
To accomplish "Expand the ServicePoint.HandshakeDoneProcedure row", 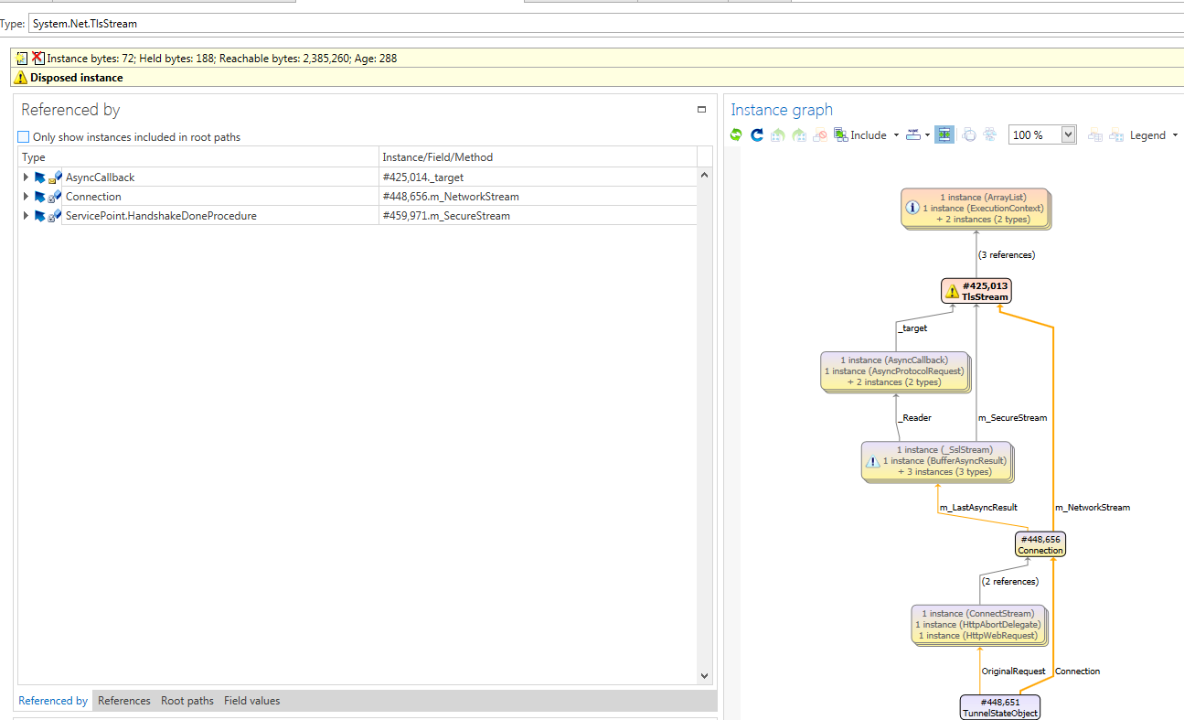I will click(26, 216).
